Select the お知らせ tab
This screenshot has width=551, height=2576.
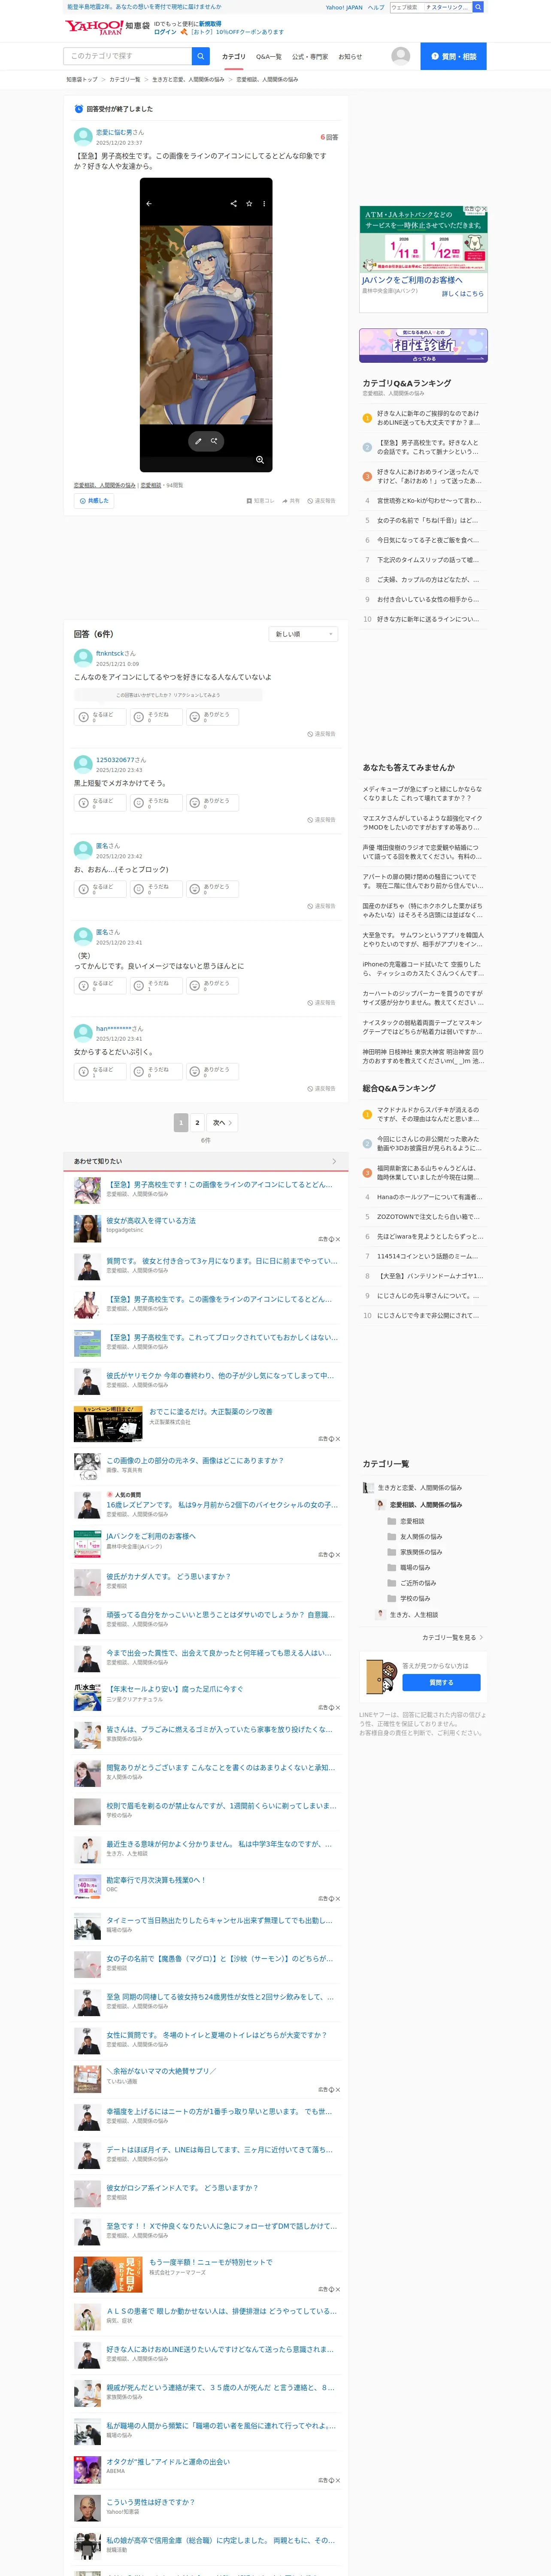point(350,57)
